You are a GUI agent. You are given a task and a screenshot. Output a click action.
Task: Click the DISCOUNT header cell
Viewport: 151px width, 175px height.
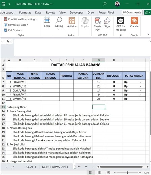click(x=114, y=76)
